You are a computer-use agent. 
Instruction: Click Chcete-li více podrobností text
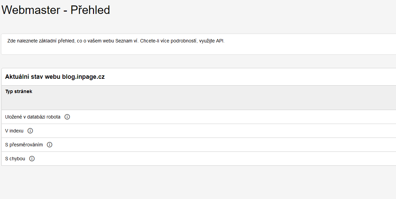(168, 41)
